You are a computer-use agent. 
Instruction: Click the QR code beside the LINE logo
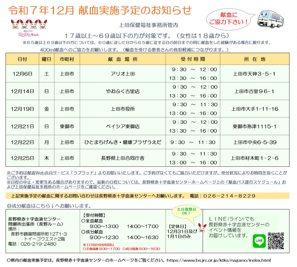276,241
